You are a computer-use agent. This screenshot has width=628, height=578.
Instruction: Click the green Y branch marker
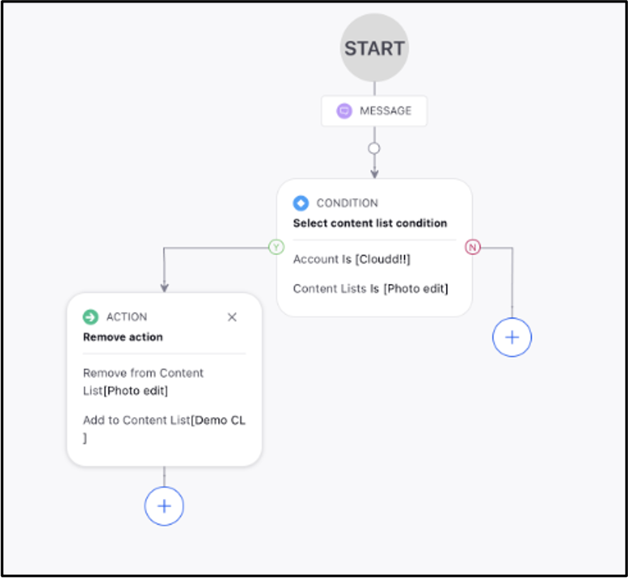(276, 247)
